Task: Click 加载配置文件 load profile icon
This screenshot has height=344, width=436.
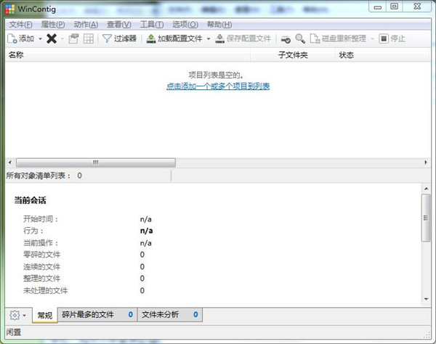Action: (151, 38)
